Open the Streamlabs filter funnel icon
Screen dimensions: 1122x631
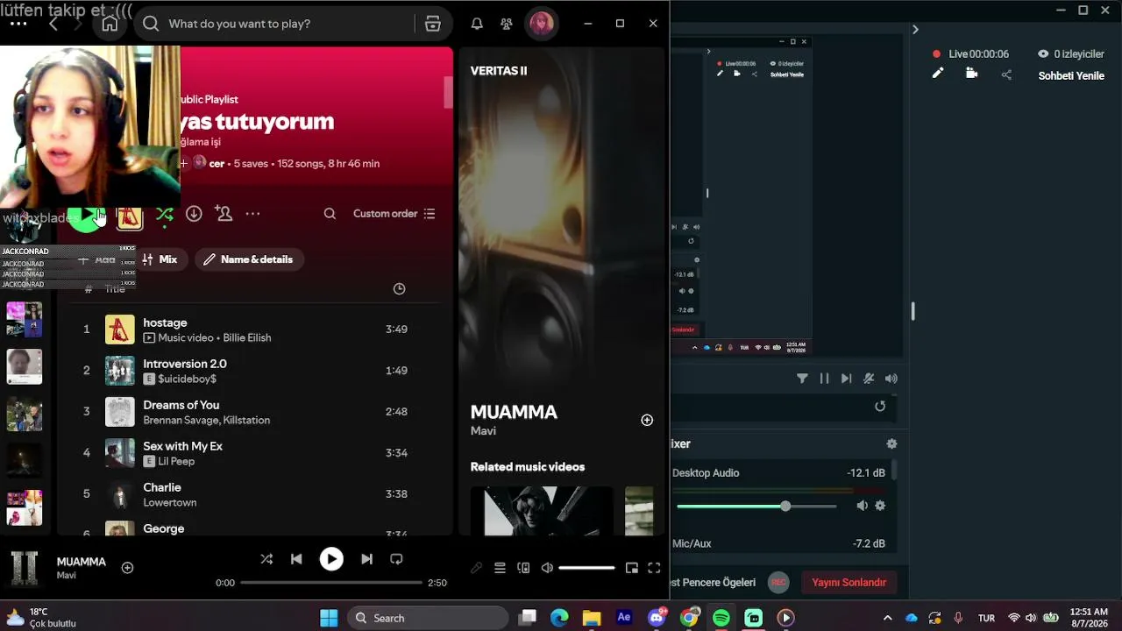(x=802, y=379)
